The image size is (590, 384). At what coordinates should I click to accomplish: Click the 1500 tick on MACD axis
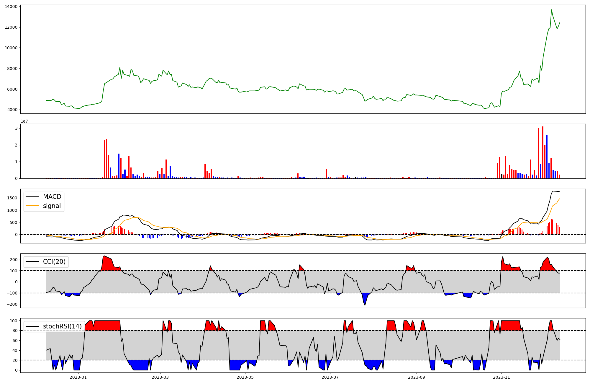[12, 198]
